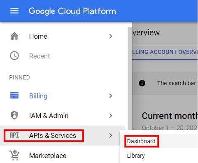Click the 'Current month' heading
Image resolution: width=198 pixels, height=163 pixels.
[170, 116]
